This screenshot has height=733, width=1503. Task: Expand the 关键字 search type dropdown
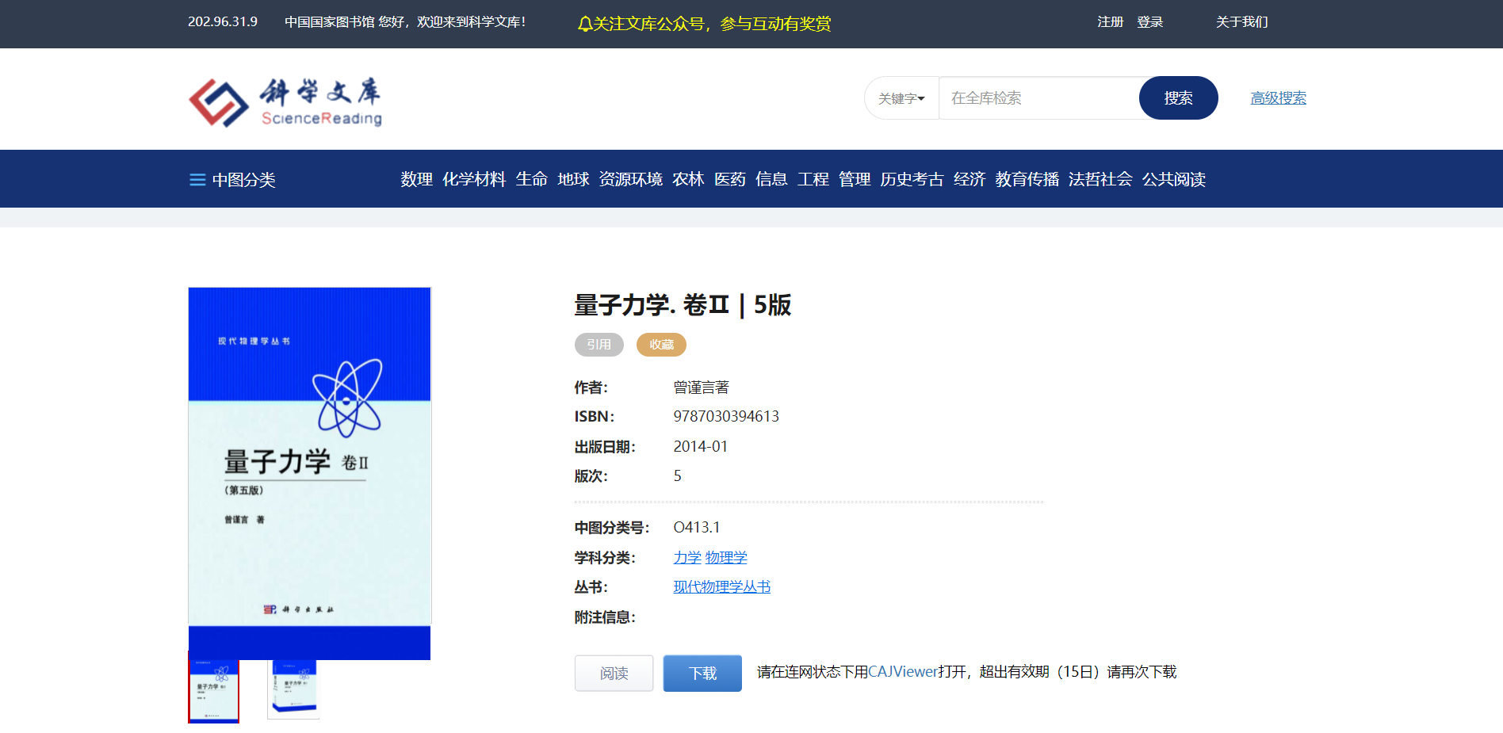(901, 98)
